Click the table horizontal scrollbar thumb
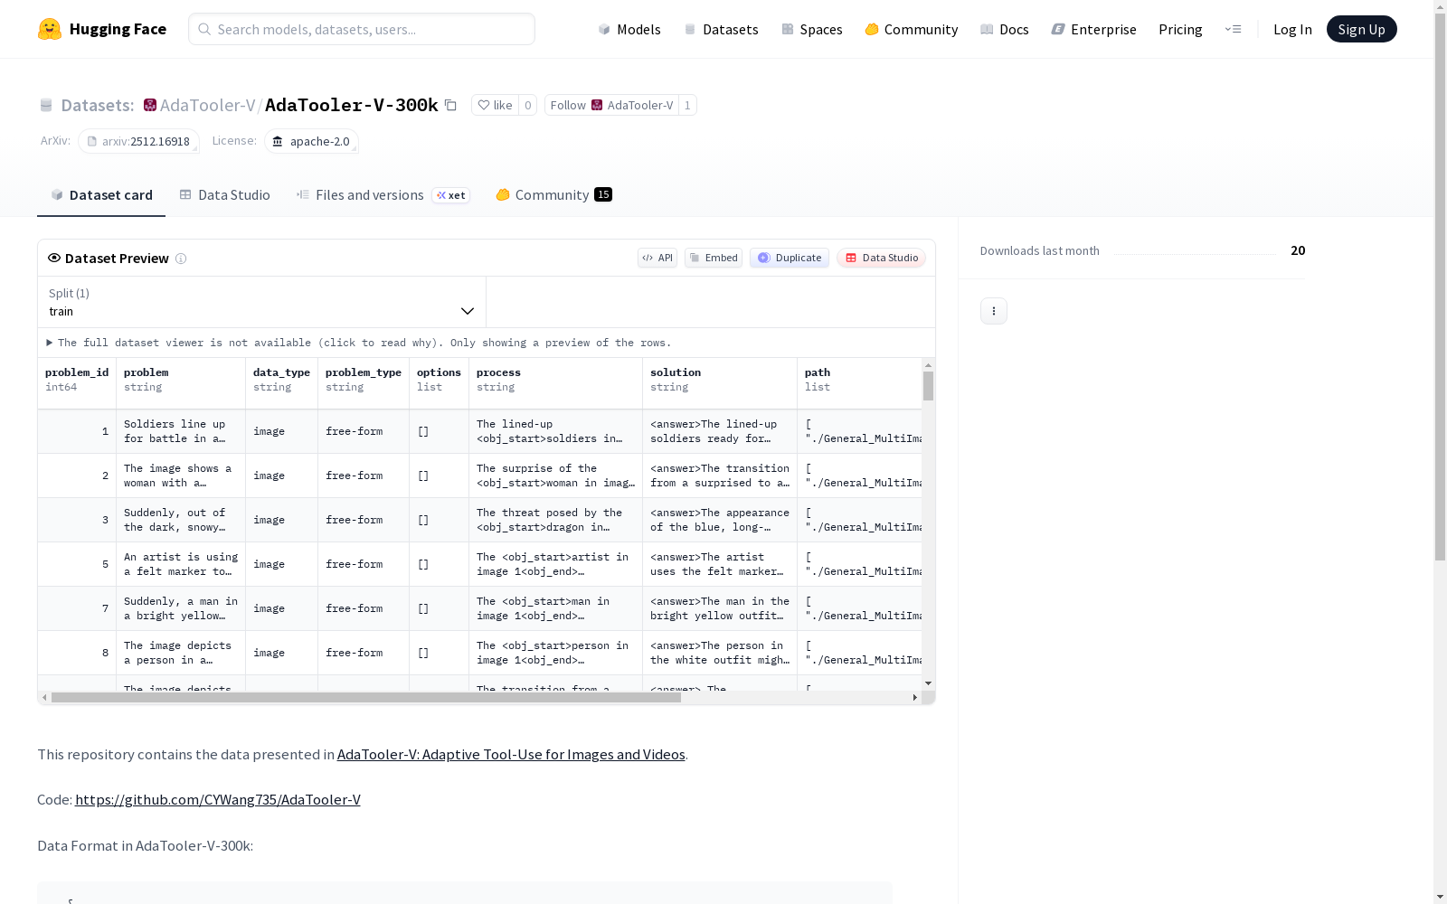The image size is (1447, 904). coord(366,697)
